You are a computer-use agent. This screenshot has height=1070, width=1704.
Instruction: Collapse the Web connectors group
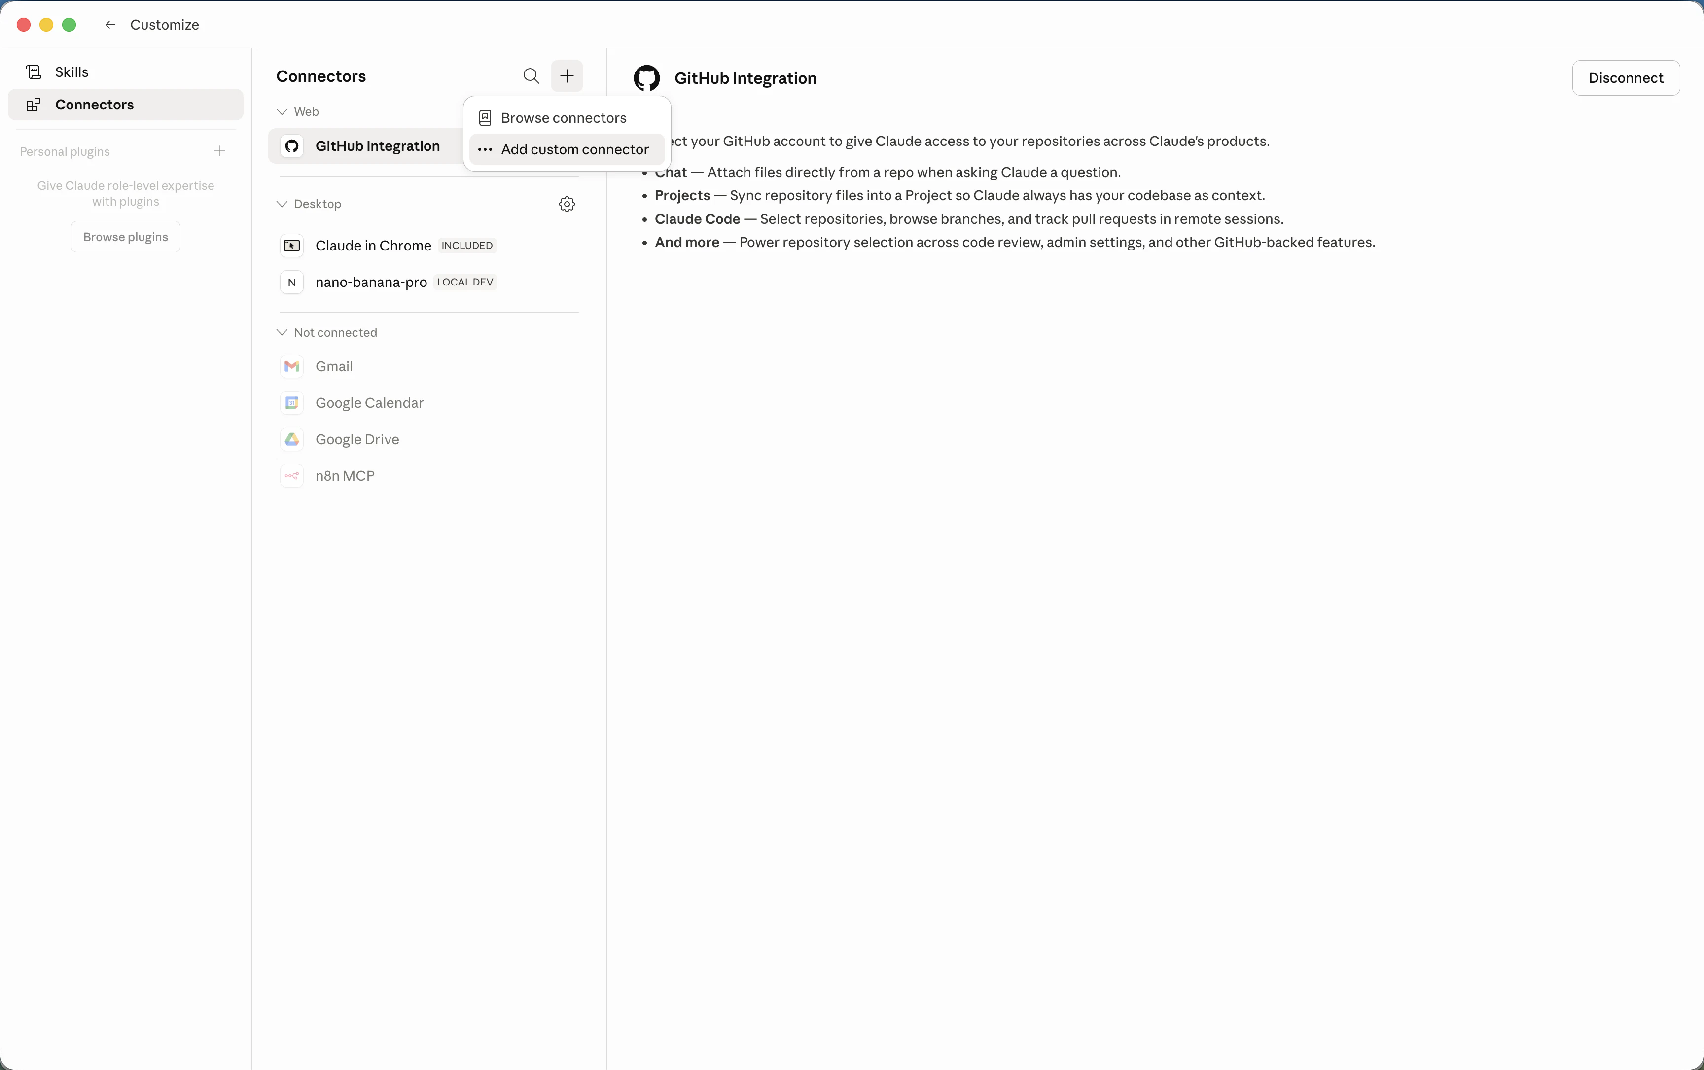[x=282, y=112]
